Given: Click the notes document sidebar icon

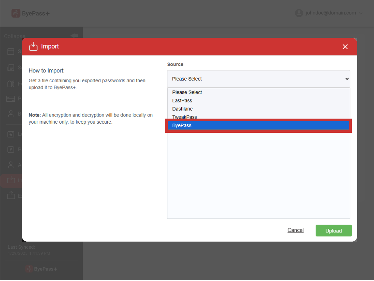Looking at the screenshot, I should point(11,68).
